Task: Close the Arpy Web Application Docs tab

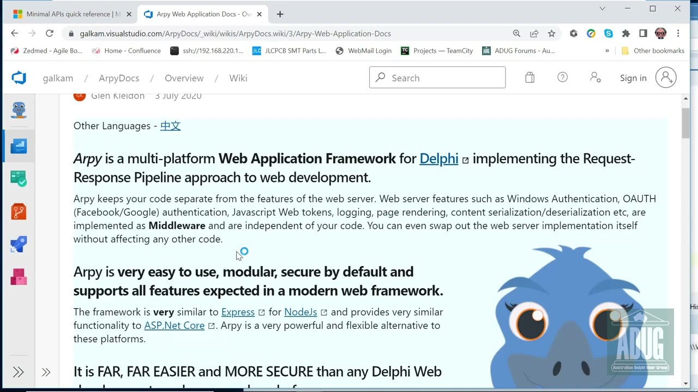Action: [x=260, y=14]
